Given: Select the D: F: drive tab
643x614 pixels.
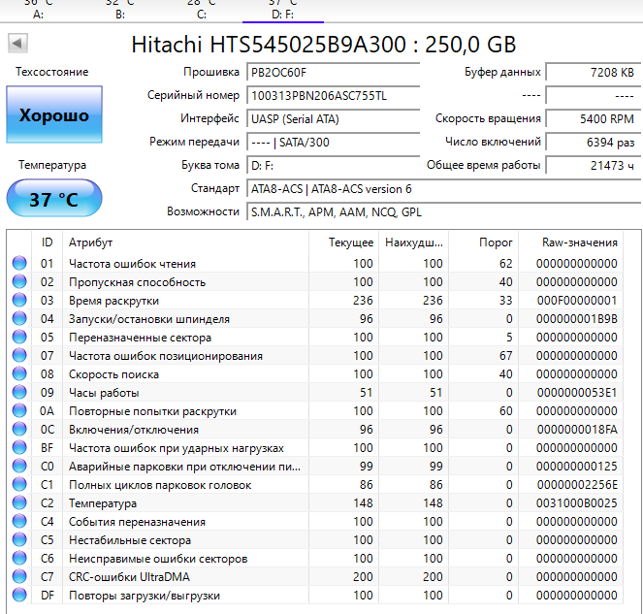Looking at the screenshot, I should click(283, 10).
